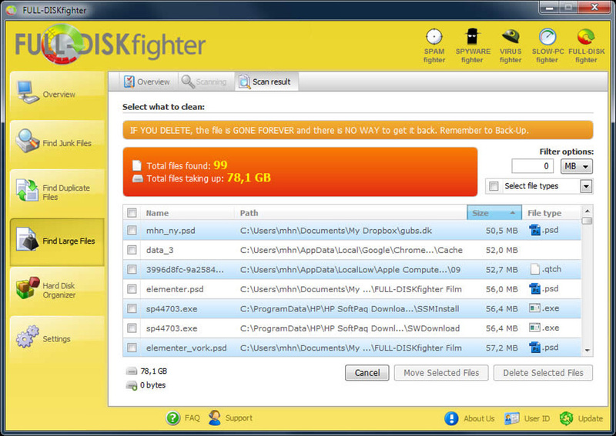This screenshot has width=616, height=436.
Task: Click the file list scroll-down arrow
Action: coord(587,350)
